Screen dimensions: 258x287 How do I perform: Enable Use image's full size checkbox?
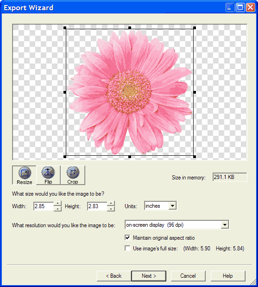click(128, 249)
